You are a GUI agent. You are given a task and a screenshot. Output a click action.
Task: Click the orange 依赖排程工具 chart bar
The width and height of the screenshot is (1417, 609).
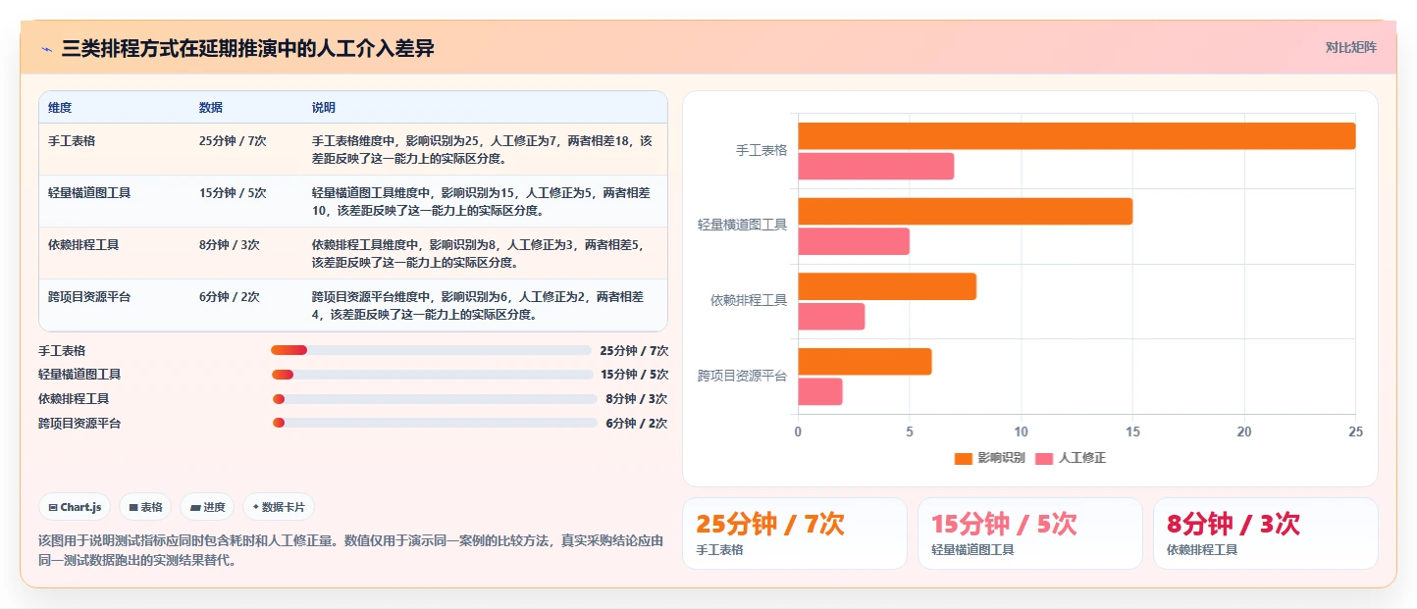coord(887,286)
